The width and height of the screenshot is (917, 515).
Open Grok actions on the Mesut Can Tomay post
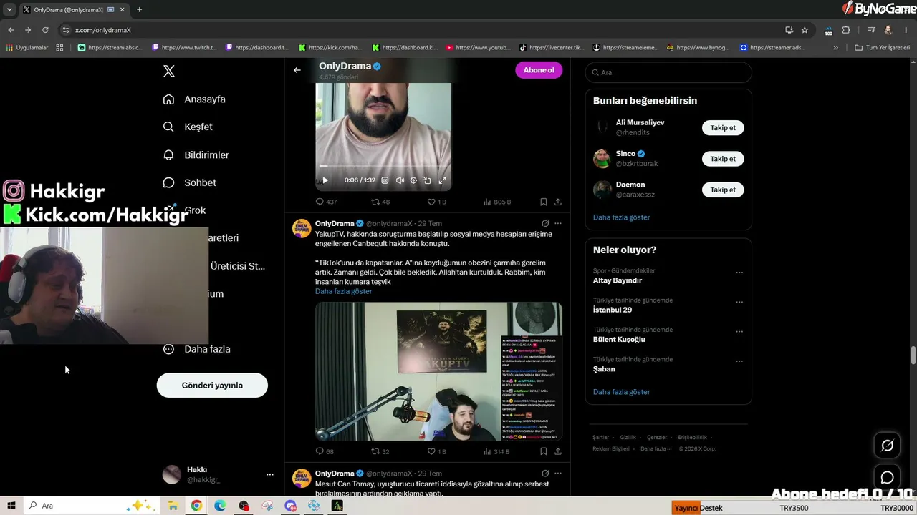click(x=545, y=473)
